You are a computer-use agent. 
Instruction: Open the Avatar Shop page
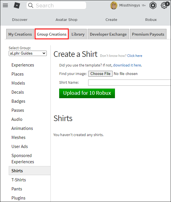tap(66, 20)
